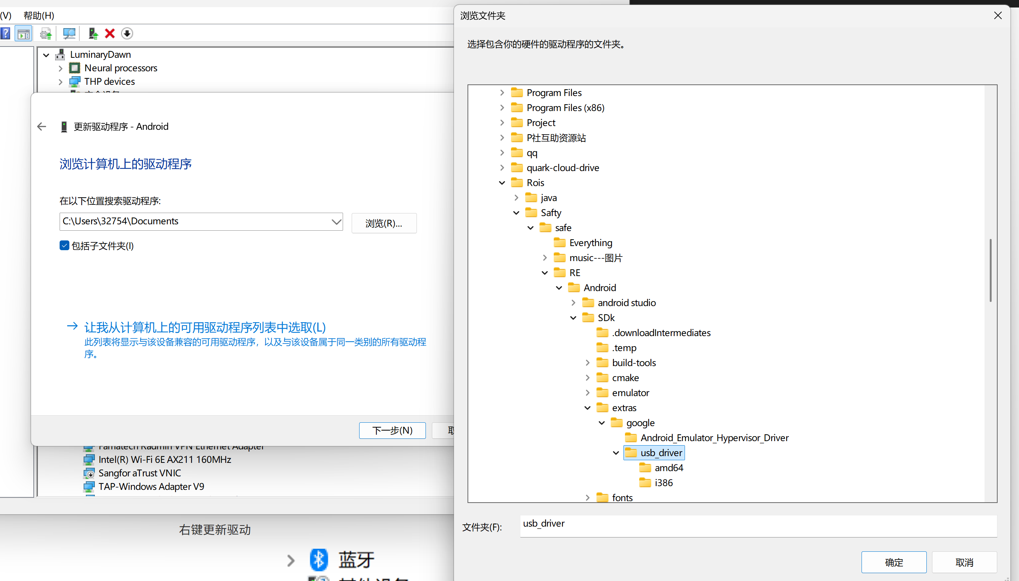Click the Browse (浏览) button
The height and width of the screenshot is (581, 1019).
[x=384, y=223]
